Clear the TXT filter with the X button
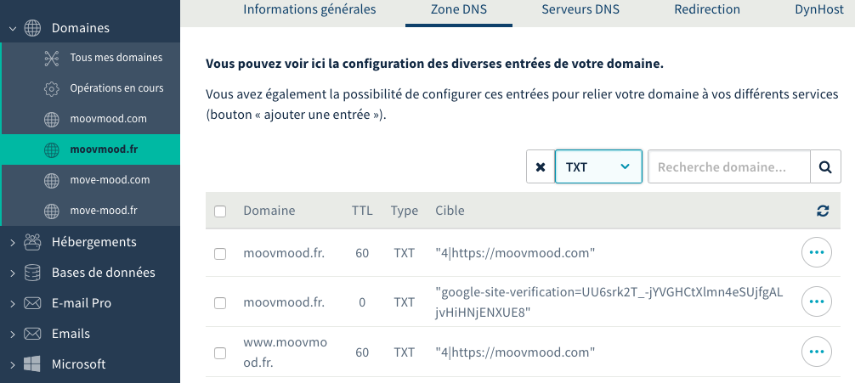The height and width of the screenshot is (383, 855). tap(541, 167)
